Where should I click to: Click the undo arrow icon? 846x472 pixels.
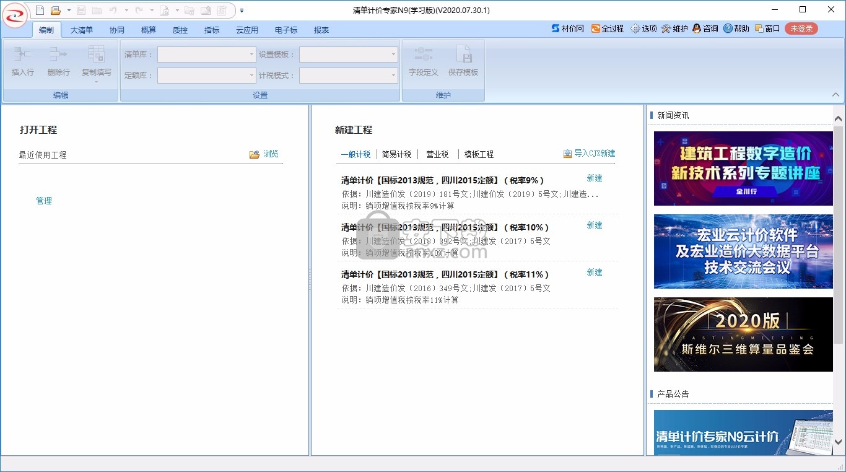click(x=113, y=11)
